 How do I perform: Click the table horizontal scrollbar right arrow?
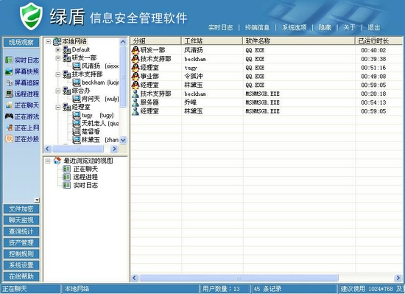398,278
